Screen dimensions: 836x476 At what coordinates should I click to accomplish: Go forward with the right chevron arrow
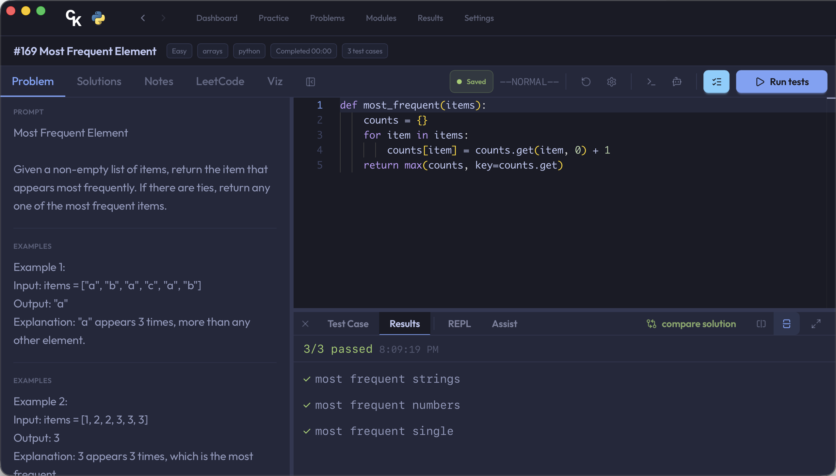[x=163, y=18]
